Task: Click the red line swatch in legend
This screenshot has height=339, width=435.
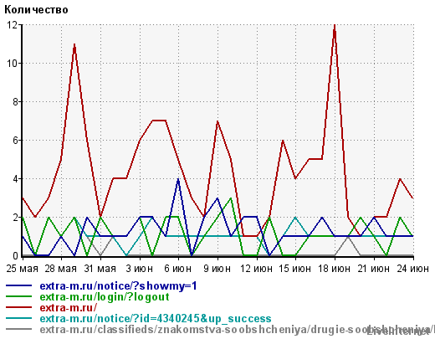Action: (19, 307)
